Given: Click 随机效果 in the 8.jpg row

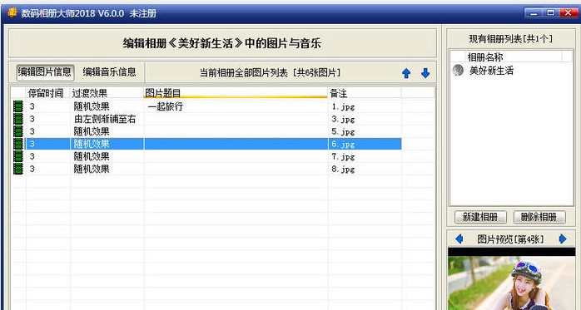Looking at the screenshot, I should [x=92, y=169].
